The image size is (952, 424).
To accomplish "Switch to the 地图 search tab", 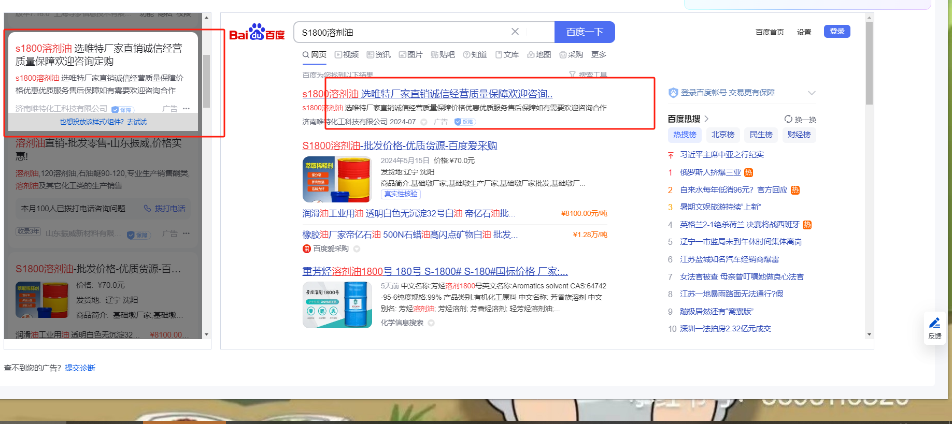I will 539,55.
